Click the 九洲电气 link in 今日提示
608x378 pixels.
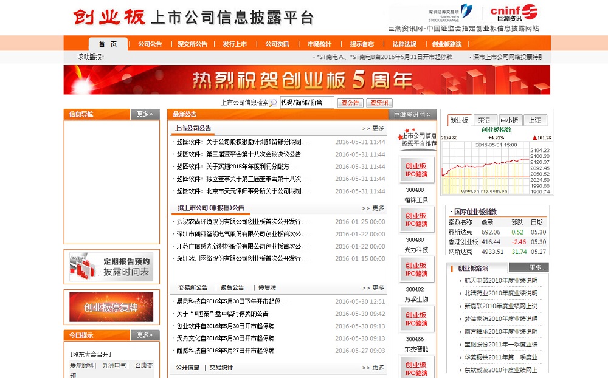[114, 365]
